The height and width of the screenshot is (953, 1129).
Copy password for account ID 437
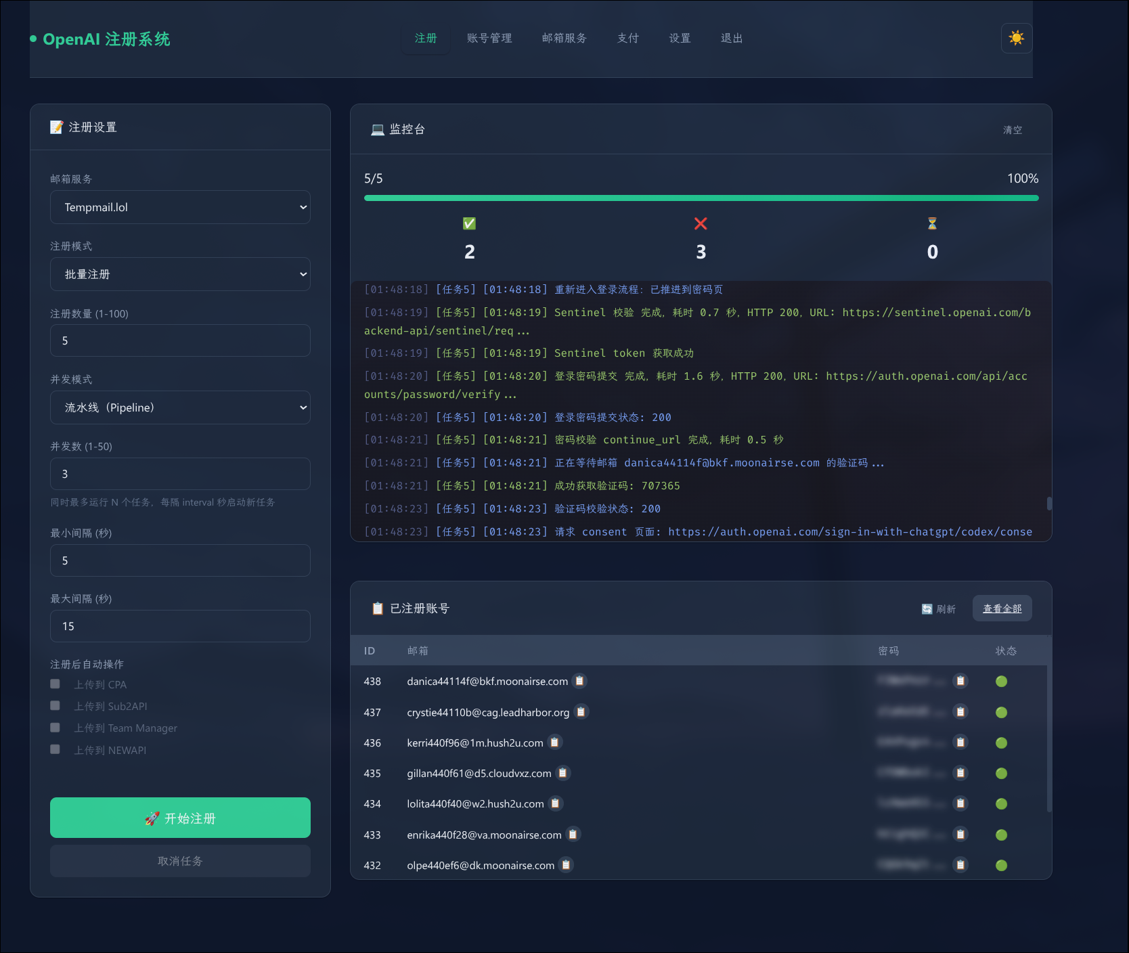[960, 712]
